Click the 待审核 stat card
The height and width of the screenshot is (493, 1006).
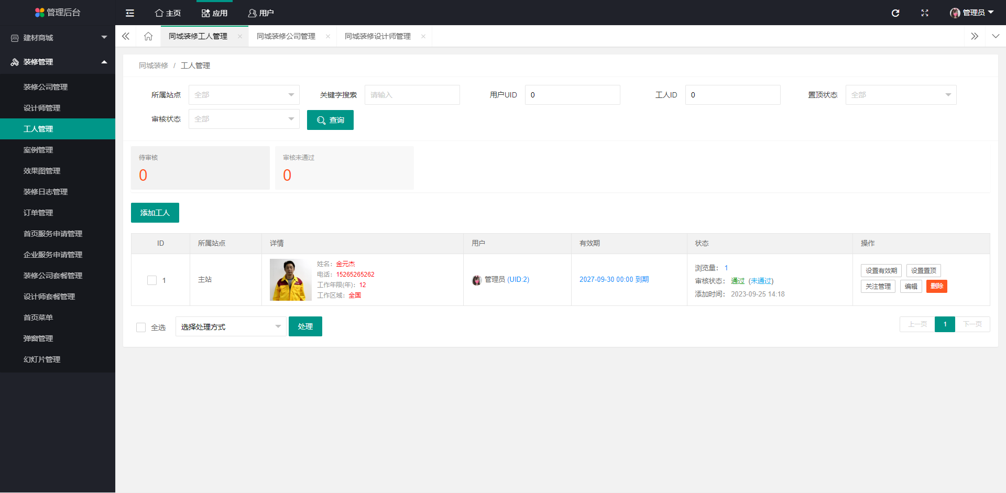pos(200,168)
